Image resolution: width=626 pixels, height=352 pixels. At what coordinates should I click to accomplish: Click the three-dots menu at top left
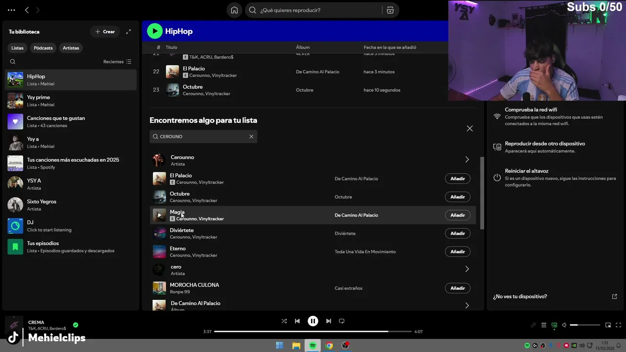[11, 10]
